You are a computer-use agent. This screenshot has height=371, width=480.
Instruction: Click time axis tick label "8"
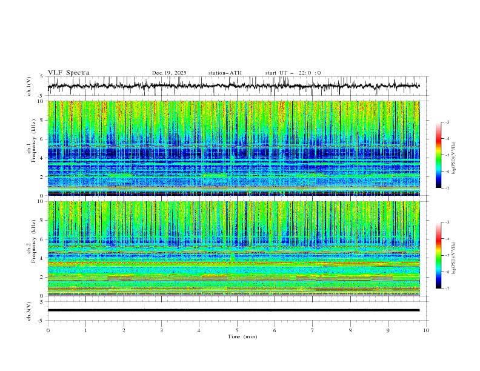pyautogui.click(x=350, y=330)
